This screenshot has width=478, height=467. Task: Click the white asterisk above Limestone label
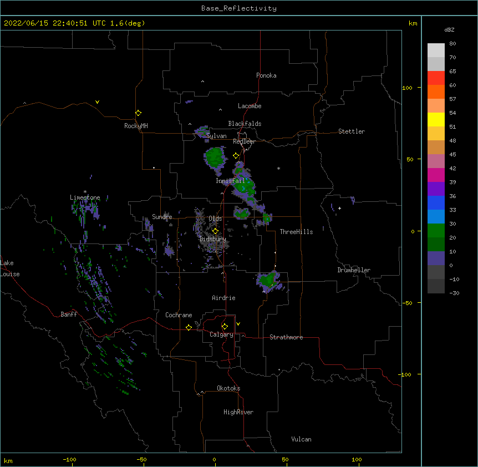point(85,192)
